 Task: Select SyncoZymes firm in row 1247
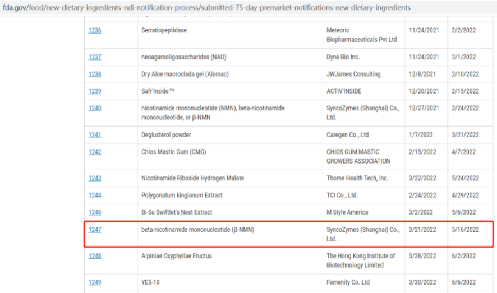(x=363, y=234)
